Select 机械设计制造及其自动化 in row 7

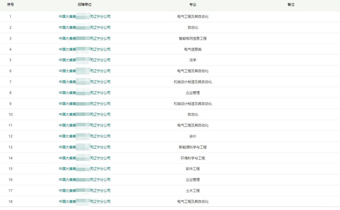(x=193, y=82)
